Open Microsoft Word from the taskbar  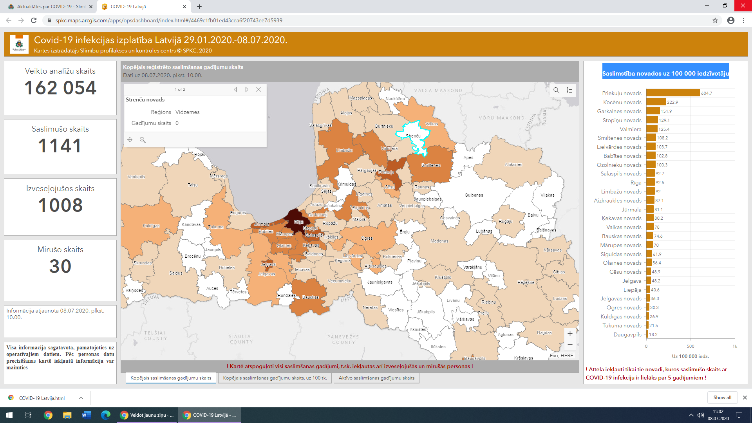87,415
